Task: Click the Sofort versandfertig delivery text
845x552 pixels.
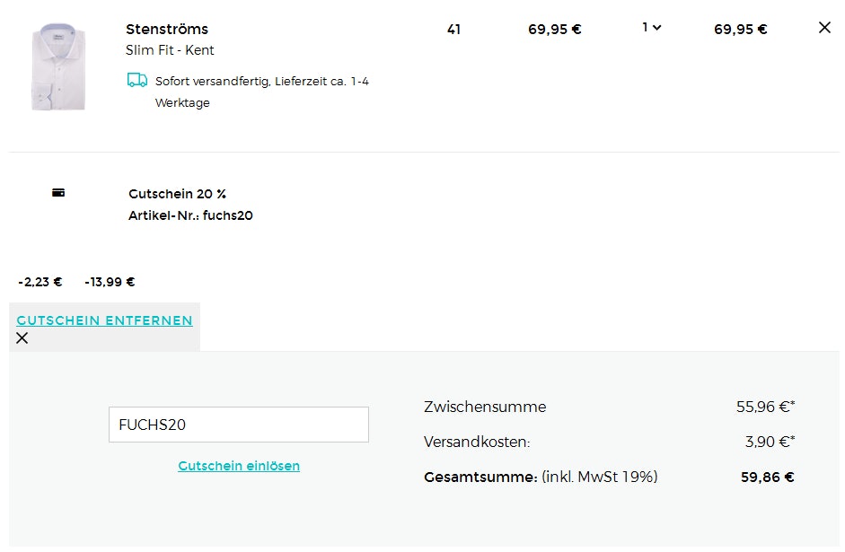Action: 261,82
